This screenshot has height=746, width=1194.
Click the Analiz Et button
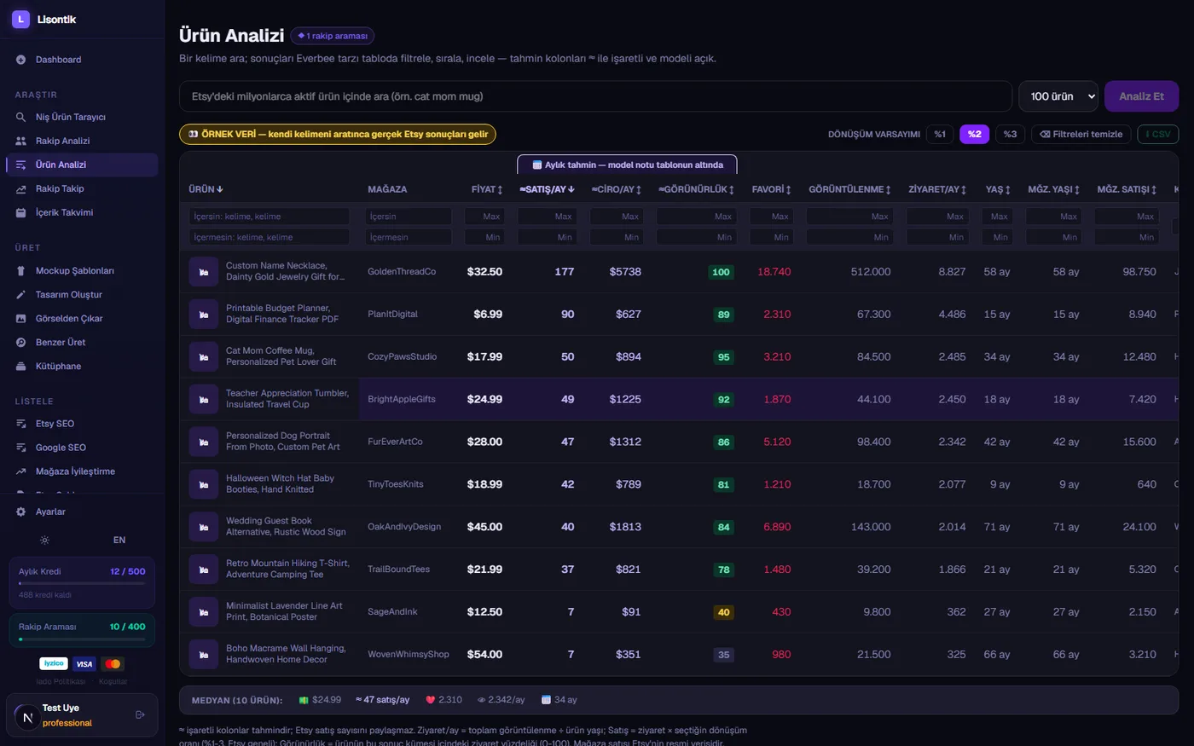point(1141,96)
